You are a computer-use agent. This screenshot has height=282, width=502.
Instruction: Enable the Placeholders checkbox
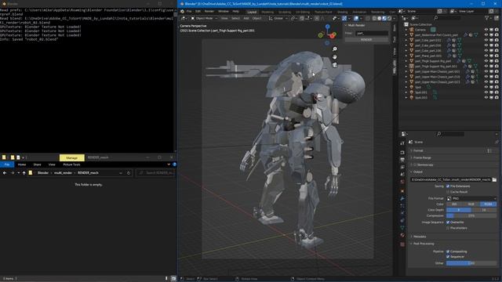pos(448,228)
